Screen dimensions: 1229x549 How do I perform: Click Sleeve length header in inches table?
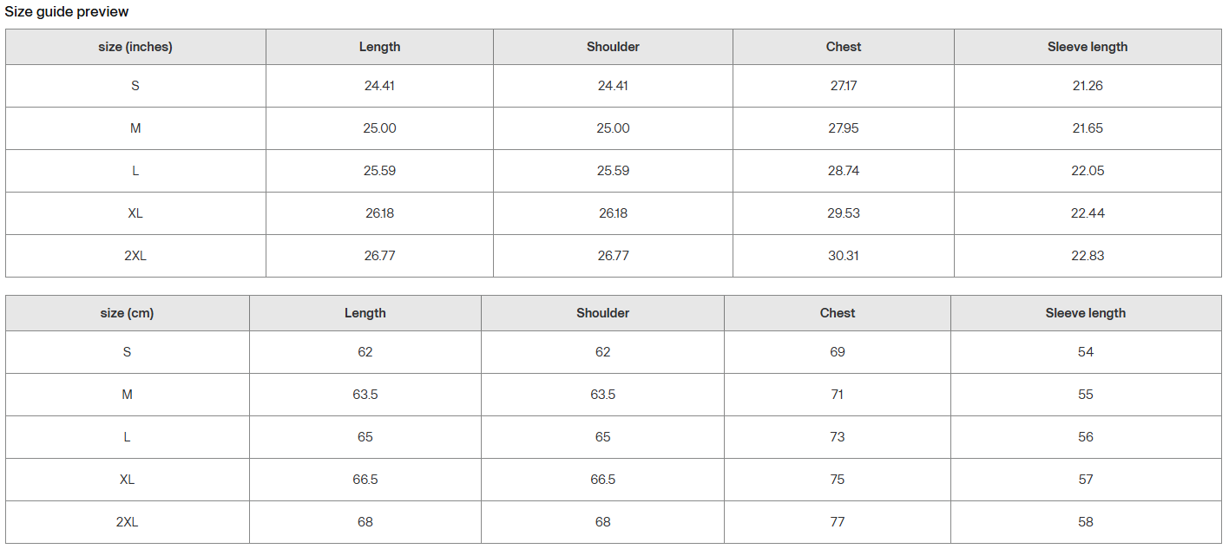[x=1088, y=47]
